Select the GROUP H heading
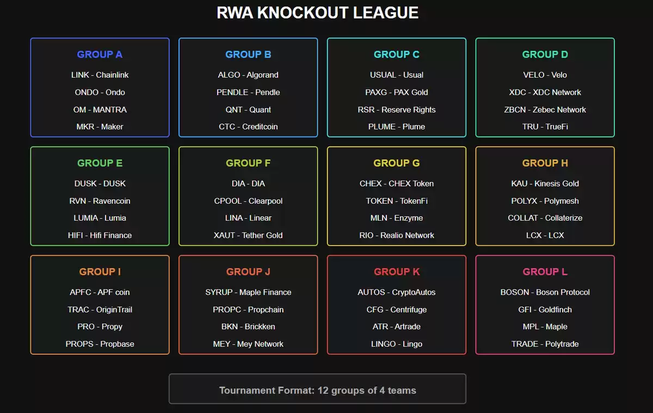 tap(545, 163)
